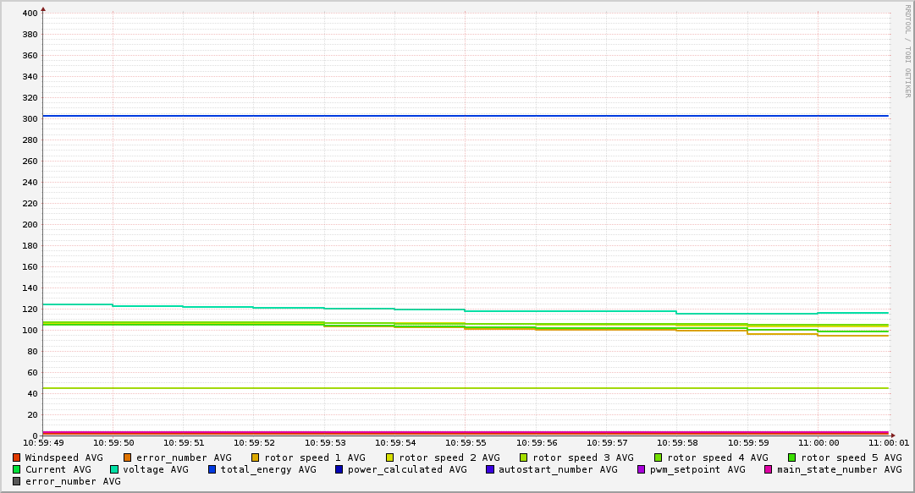The width and height of the screenshot is (915, 493).
Task: Pick the rotor speed 2 AVG swatch
Action: pyautogui.click(x=390, y=457)
